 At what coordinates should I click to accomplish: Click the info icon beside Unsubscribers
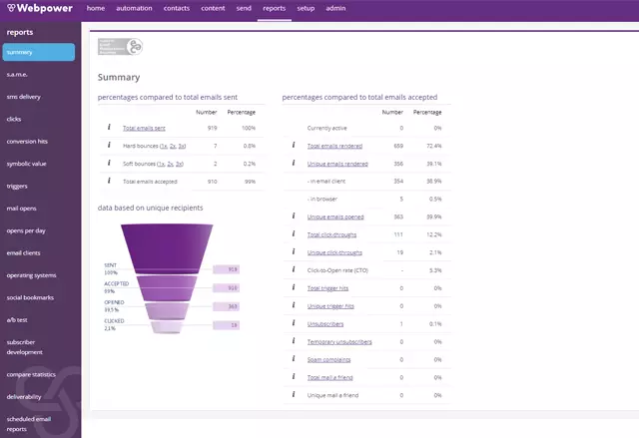[x=294, y=323]
